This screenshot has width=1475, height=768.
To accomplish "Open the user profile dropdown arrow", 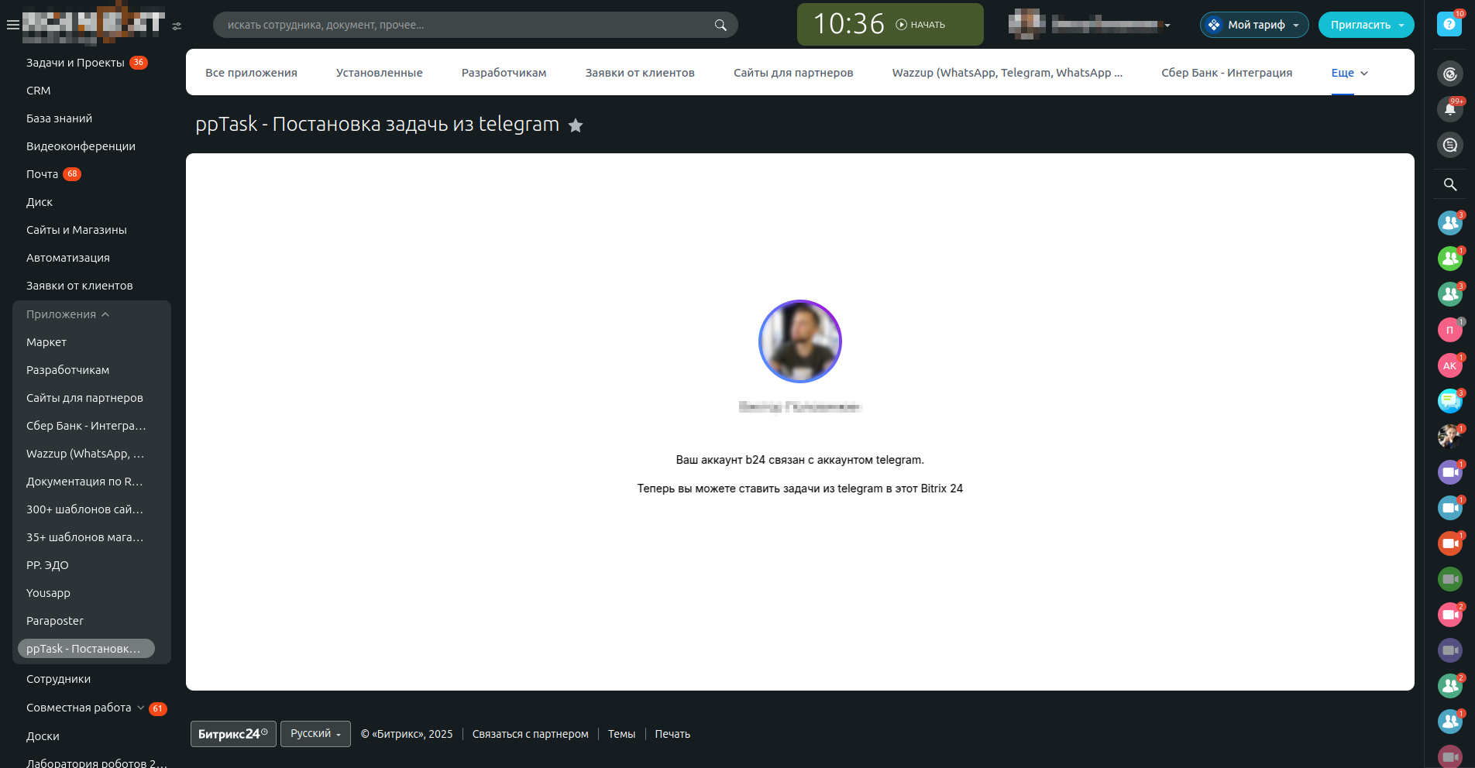I will pyautogui.click(x=1167, y=26).
